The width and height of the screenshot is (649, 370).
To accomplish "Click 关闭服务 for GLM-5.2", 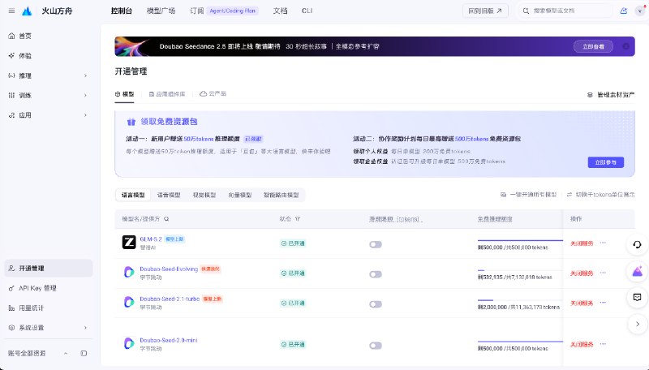I will point(582,243).
